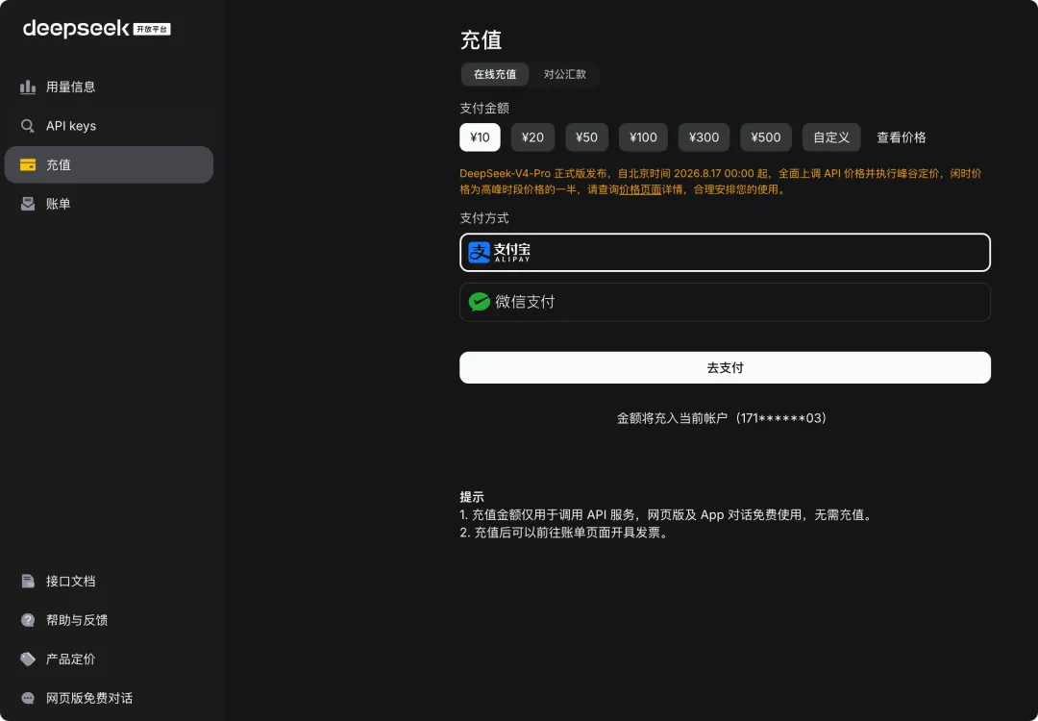
Task: Switch to 对公汇款 tab
Action: pos(565,74)
